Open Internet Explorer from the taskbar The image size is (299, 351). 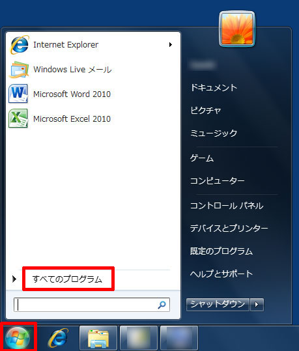pos(58,337)
